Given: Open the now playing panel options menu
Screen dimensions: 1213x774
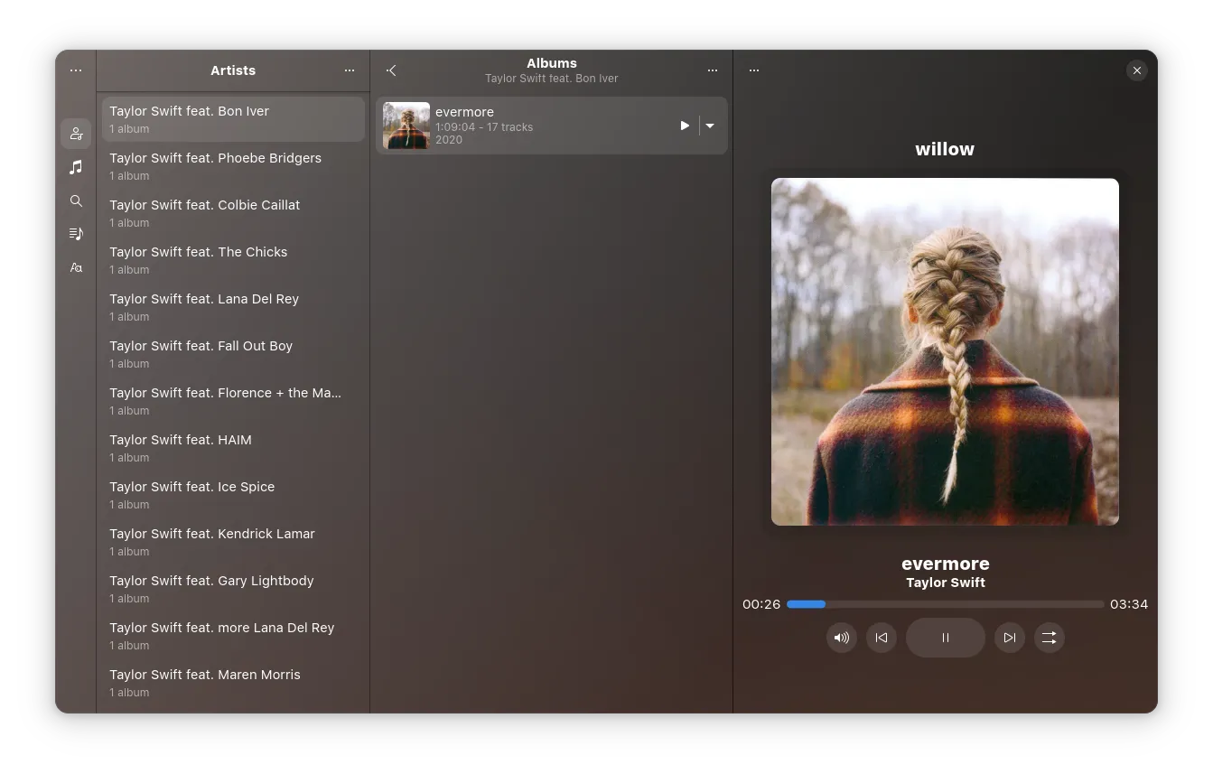Looking at the screenshot, I should (754, 70).
